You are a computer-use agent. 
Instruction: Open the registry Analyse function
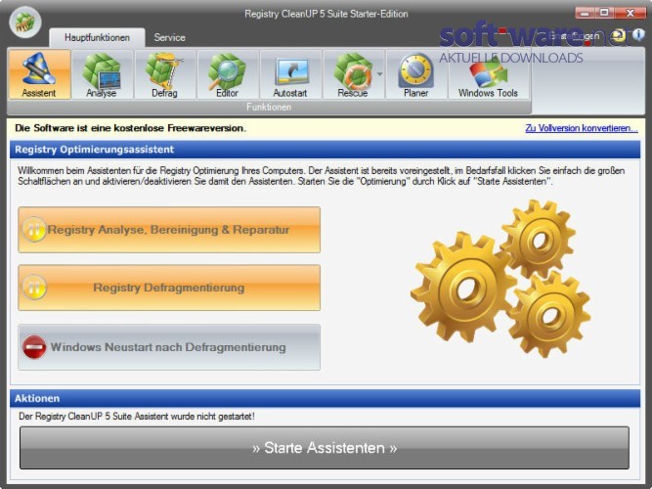(x=102, y=74)
